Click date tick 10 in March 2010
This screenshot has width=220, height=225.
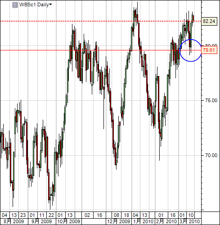(191, 215)
